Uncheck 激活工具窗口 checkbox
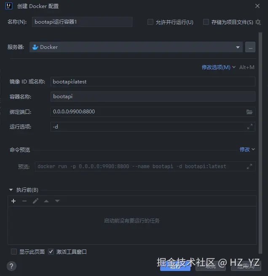 (51, 252)
